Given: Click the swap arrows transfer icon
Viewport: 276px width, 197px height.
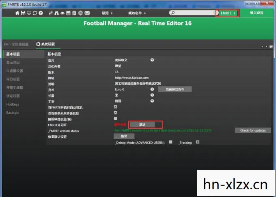Looking at the screenshot, I should point(51,13).
